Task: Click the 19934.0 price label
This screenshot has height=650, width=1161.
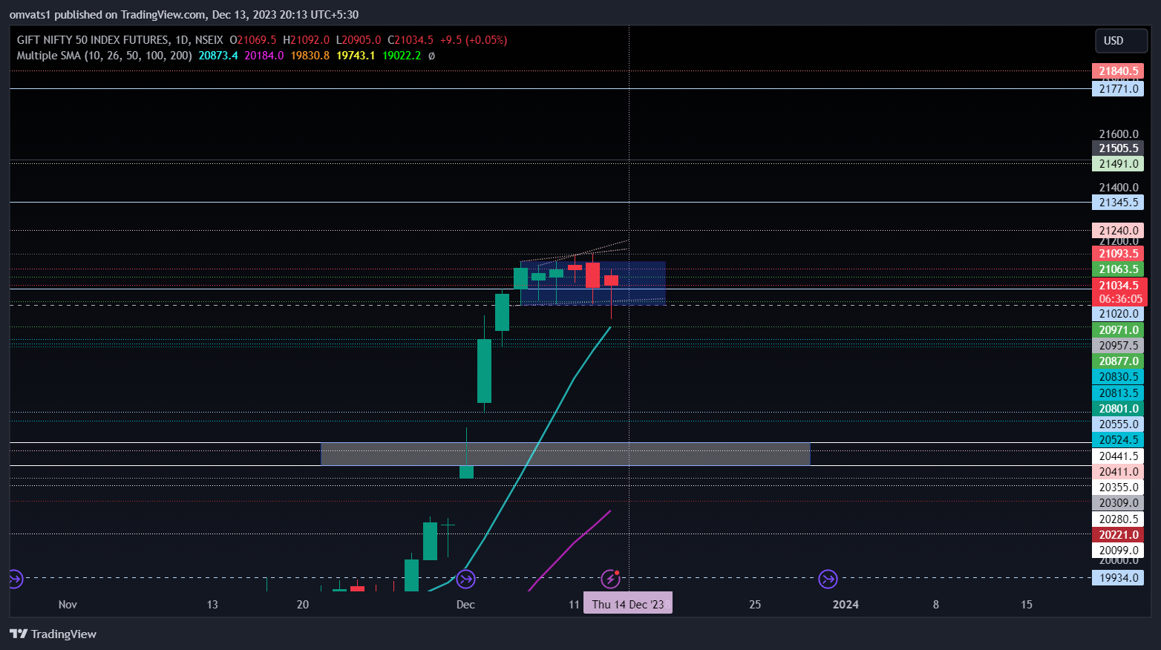Action: 1118,578
